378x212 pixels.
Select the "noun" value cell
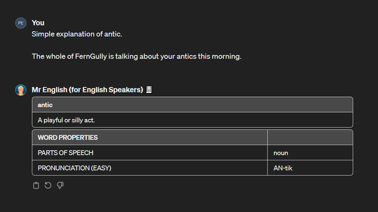point(281,153)
